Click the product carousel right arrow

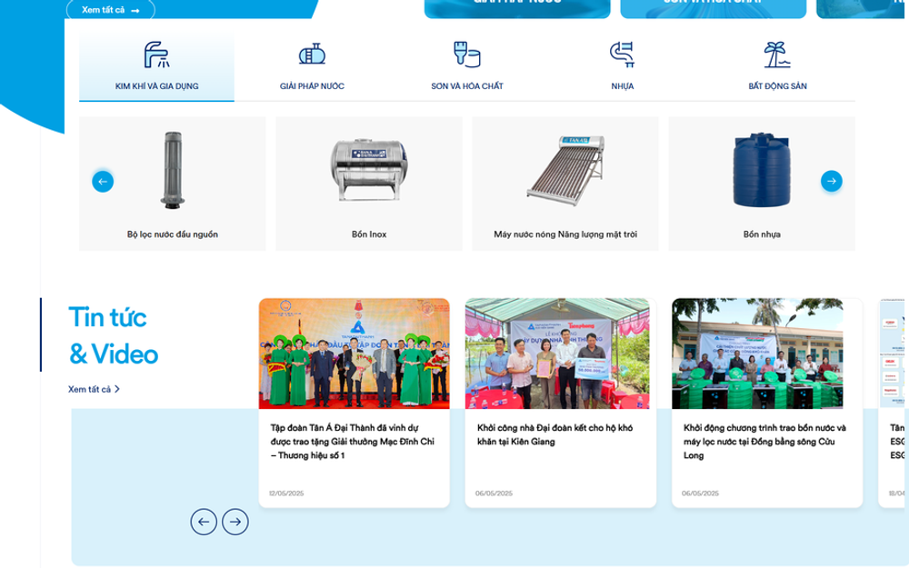click(832, 181)
